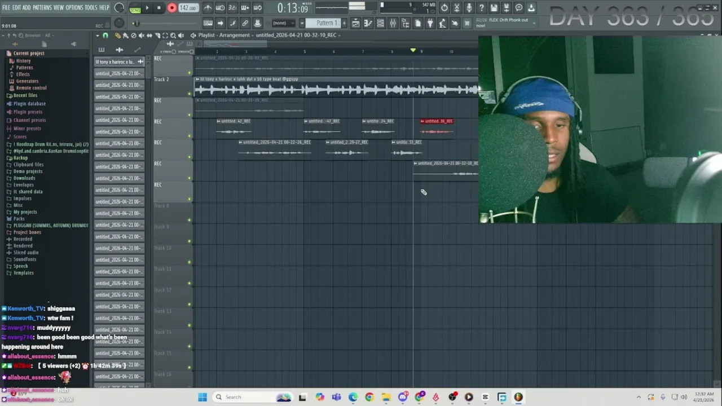Open the Pattern 1 selector dropdown arrow
The image size is (722, 406).
[x=302, y=23]
